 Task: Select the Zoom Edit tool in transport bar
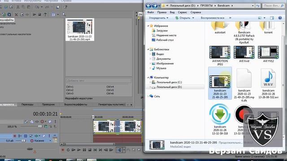[x=139, y=150]
